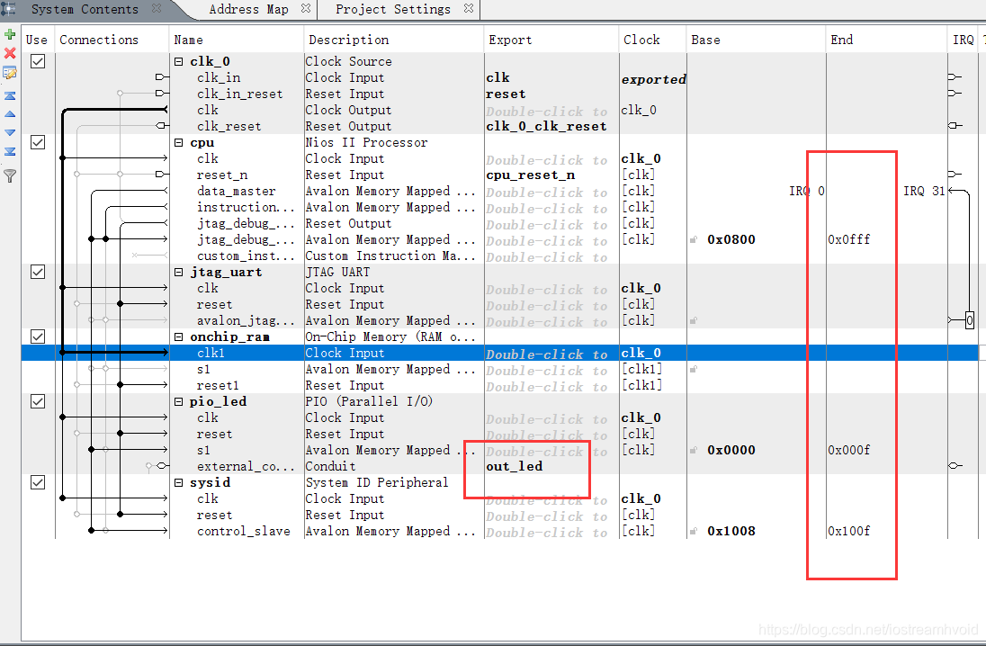
Task: Click the move down arrow icon
Action: click(10, 133)
